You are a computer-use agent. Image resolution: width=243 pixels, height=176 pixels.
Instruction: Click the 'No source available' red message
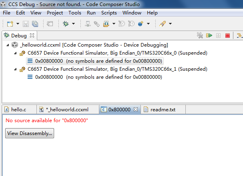[47, 121]
